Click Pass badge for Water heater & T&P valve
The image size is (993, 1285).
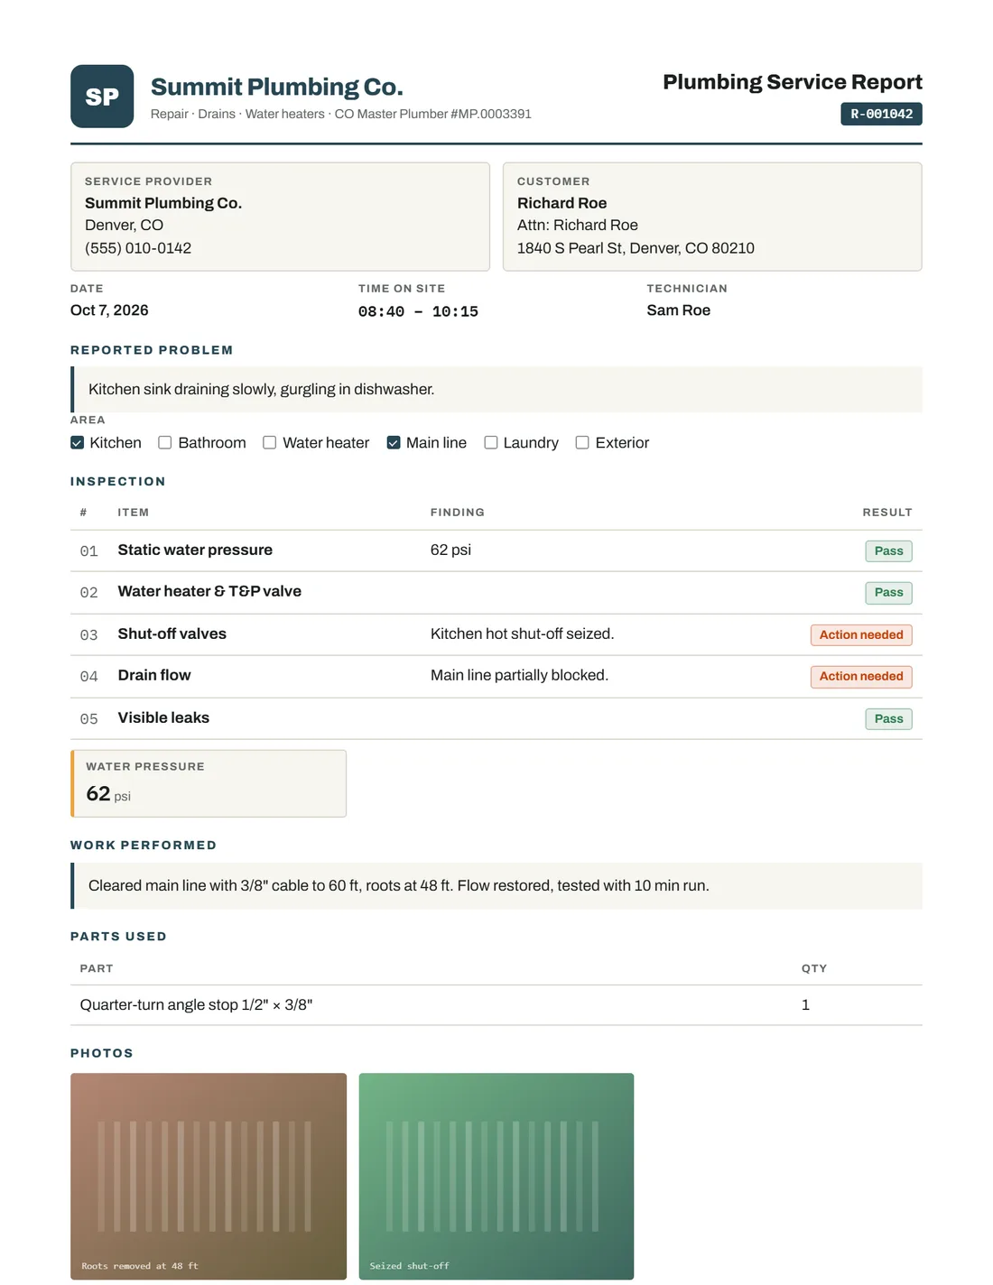click(x=888, y=593)
